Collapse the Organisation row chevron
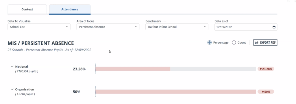The image size is (296, 104). 12,90
